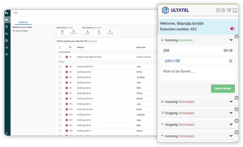This screenshot has height=147, width=243.
Task: Expand the first Incoming Terminated call entry
Action: click(231, 101)
